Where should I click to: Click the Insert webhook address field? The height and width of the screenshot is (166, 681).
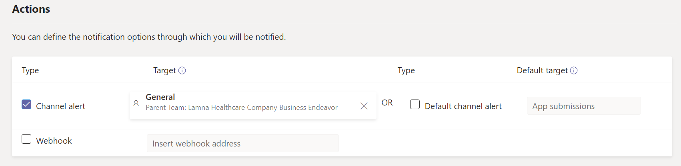tap(242, 143)
